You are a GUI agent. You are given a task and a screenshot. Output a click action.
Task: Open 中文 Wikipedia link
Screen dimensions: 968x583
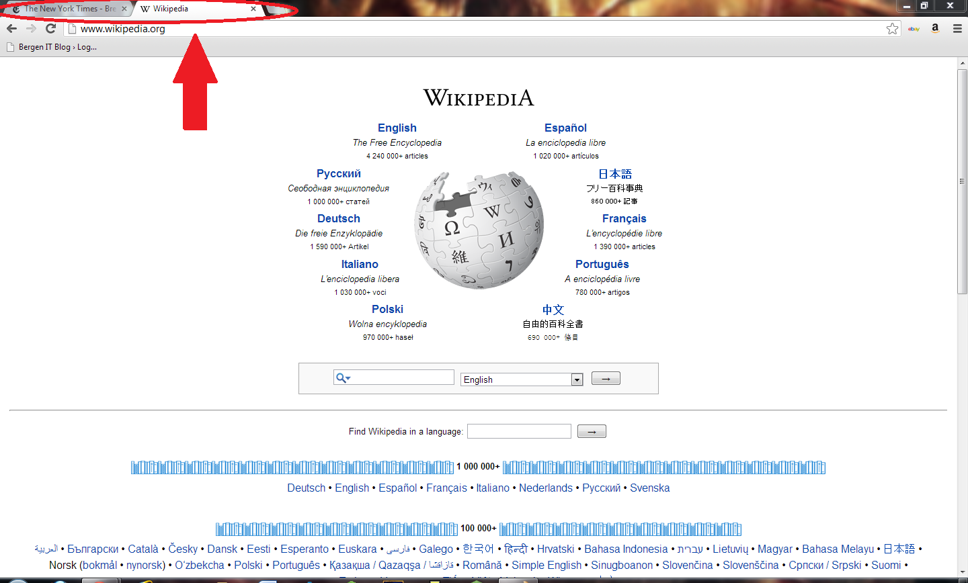point(553,310)
